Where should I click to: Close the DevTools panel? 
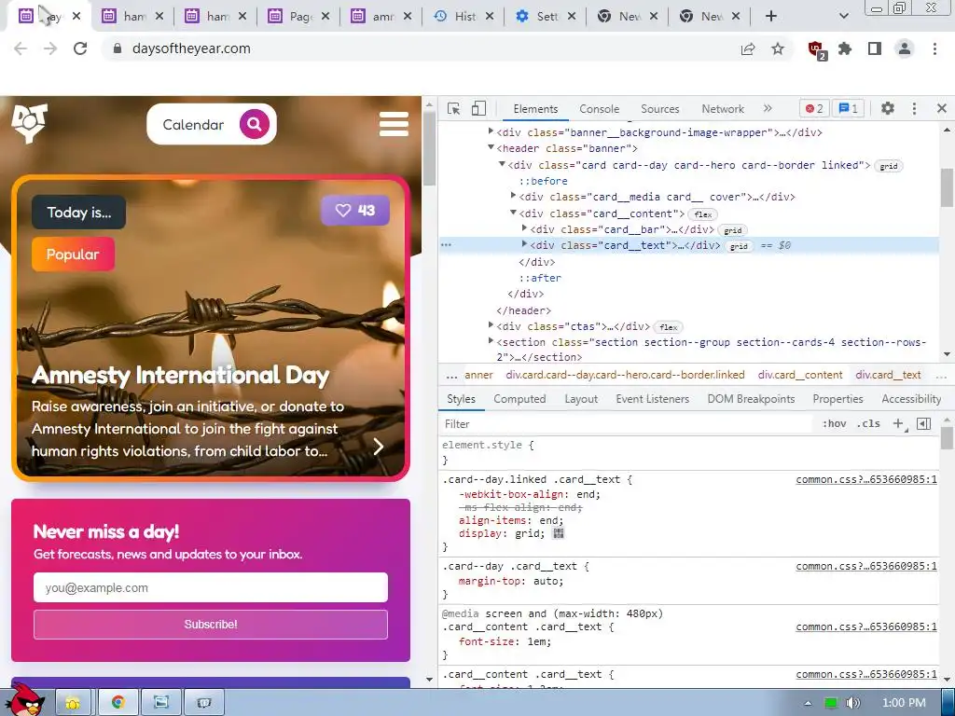pyautogui.click(x=942, y=108)
